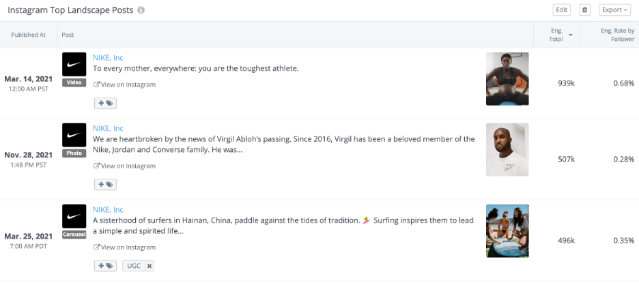Click the Edit button
Viewport: 639px width, 285px height.
coord(562,10)
